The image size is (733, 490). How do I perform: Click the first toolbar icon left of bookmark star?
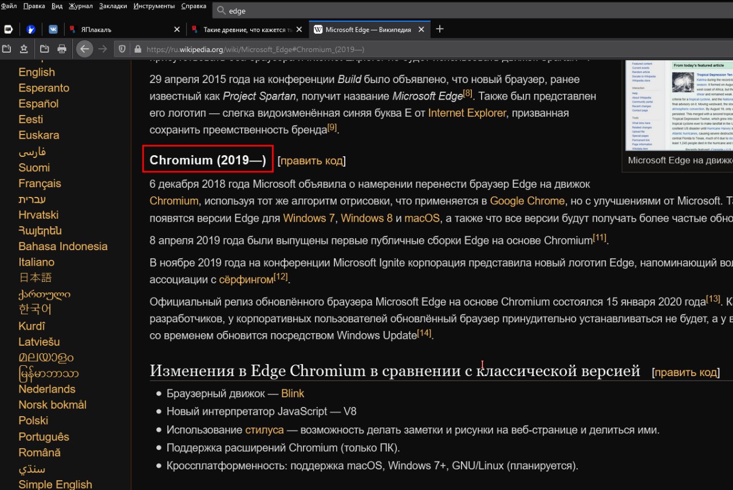coord(7,49)
